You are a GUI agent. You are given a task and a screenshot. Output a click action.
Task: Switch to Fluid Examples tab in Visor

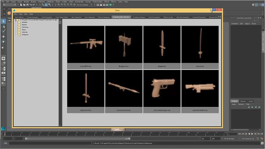pyautogui.click(x=47, y=17)
